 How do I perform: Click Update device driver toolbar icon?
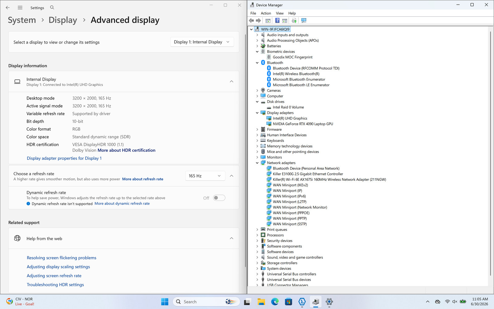pyautogui.click(x=294, y=20)
